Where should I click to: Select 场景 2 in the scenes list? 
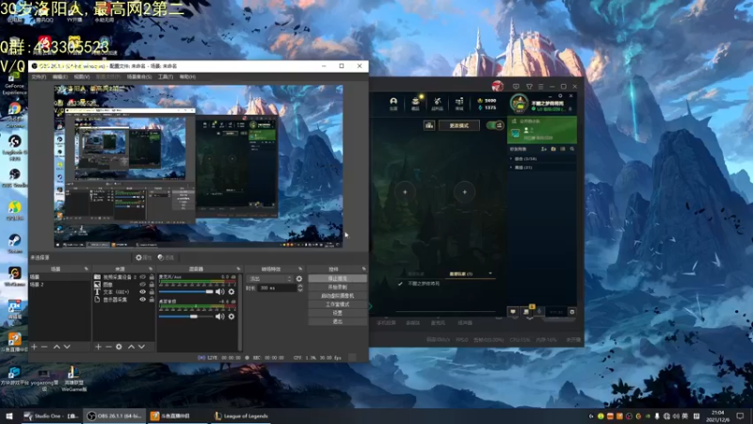click(x=59, y=285)
